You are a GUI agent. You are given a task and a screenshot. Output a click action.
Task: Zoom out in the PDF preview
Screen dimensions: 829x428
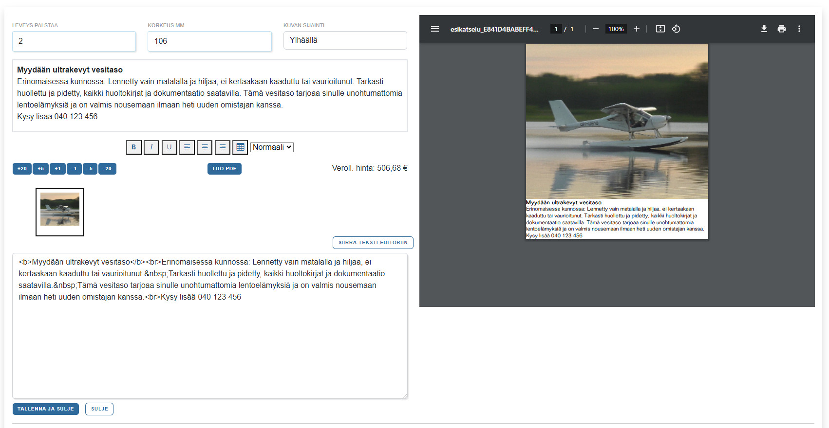point(595,29)
